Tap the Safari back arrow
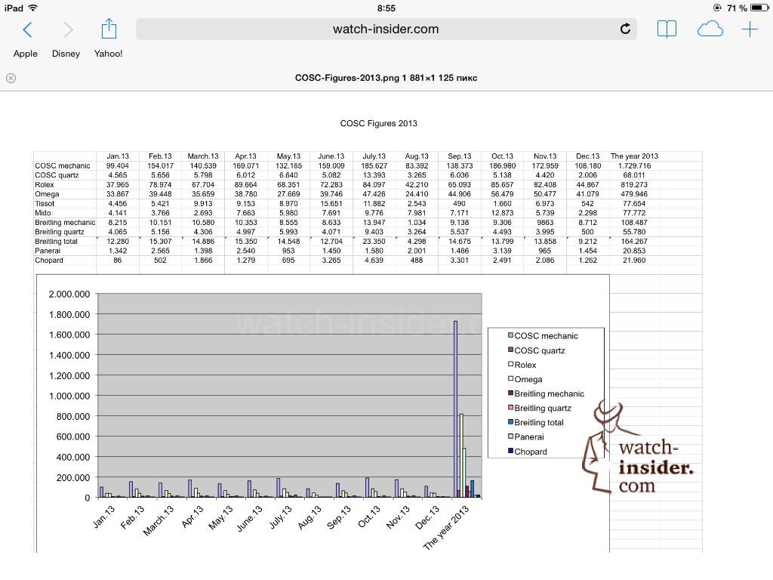Viewport: 773px width, 580px height. 28,29
